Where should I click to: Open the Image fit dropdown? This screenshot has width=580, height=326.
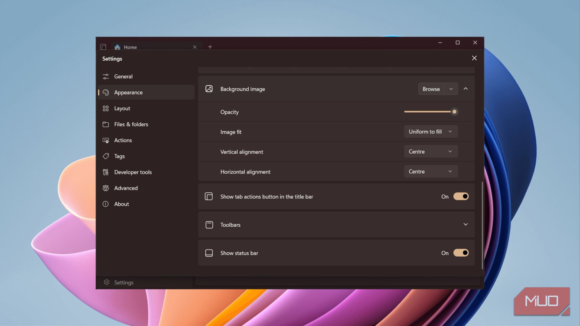pyautogui.click(x=431, y=132)
